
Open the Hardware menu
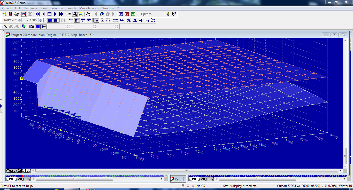coord(30,8)
